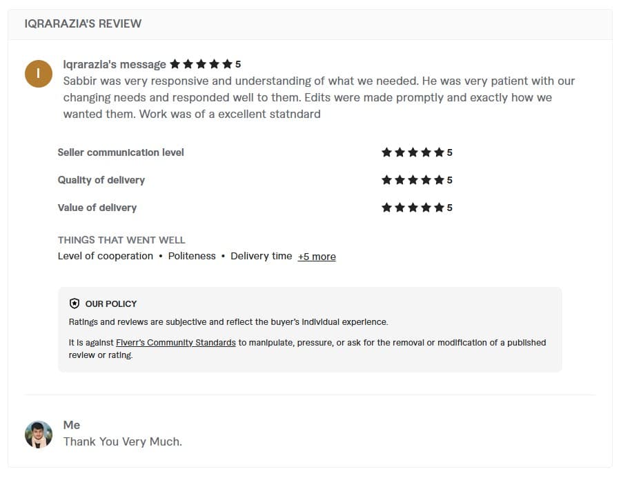Viewport: 621px width, 478px height.
Task: Click the seller profile photo beside Me
Action: (39, 434)
